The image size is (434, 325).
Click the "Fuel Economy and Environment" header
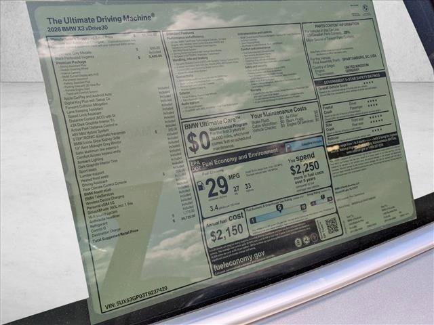click(239, 157)
